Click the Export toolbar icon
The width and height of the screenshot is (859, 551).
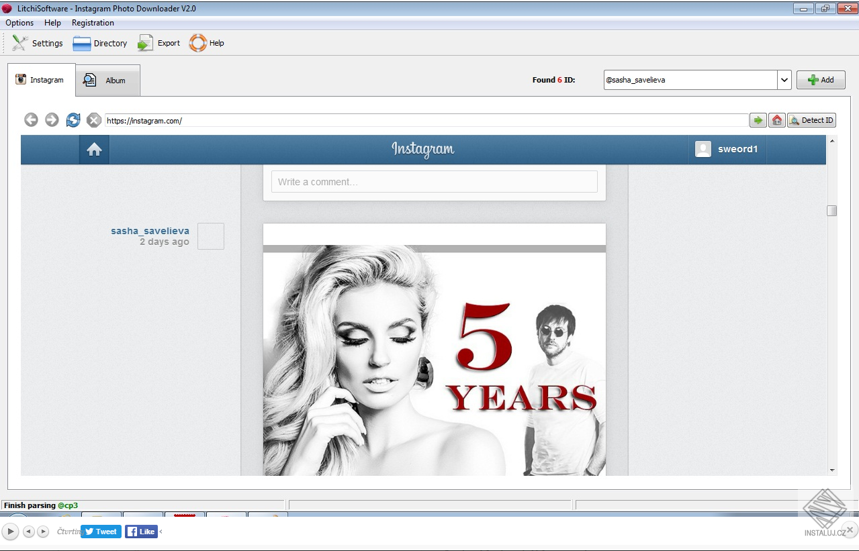(x=159, y=42)
